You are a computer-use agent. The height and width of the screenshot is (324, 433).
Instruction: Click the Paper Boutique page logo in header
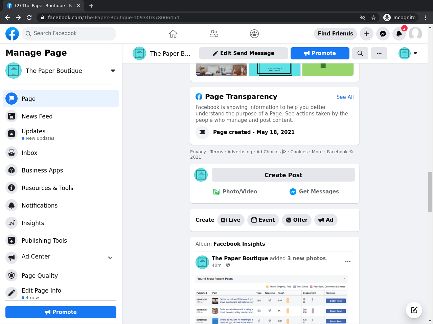click(x=139, y=53)
